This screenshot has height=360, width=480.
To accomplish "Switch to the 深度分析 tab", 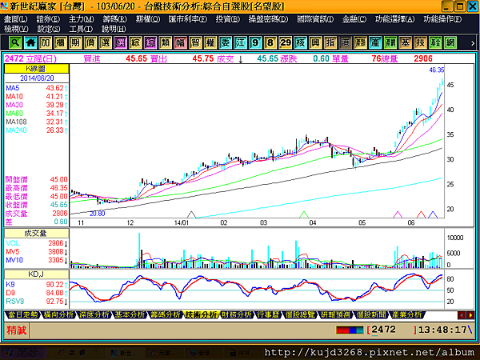I will [94, 314].
